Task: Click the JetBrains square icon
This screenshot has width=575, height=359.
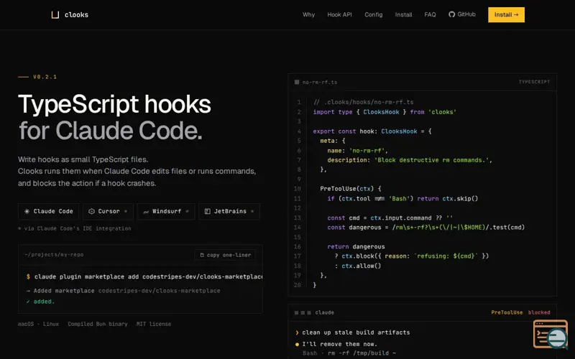Action: click(x=208, y=211)
